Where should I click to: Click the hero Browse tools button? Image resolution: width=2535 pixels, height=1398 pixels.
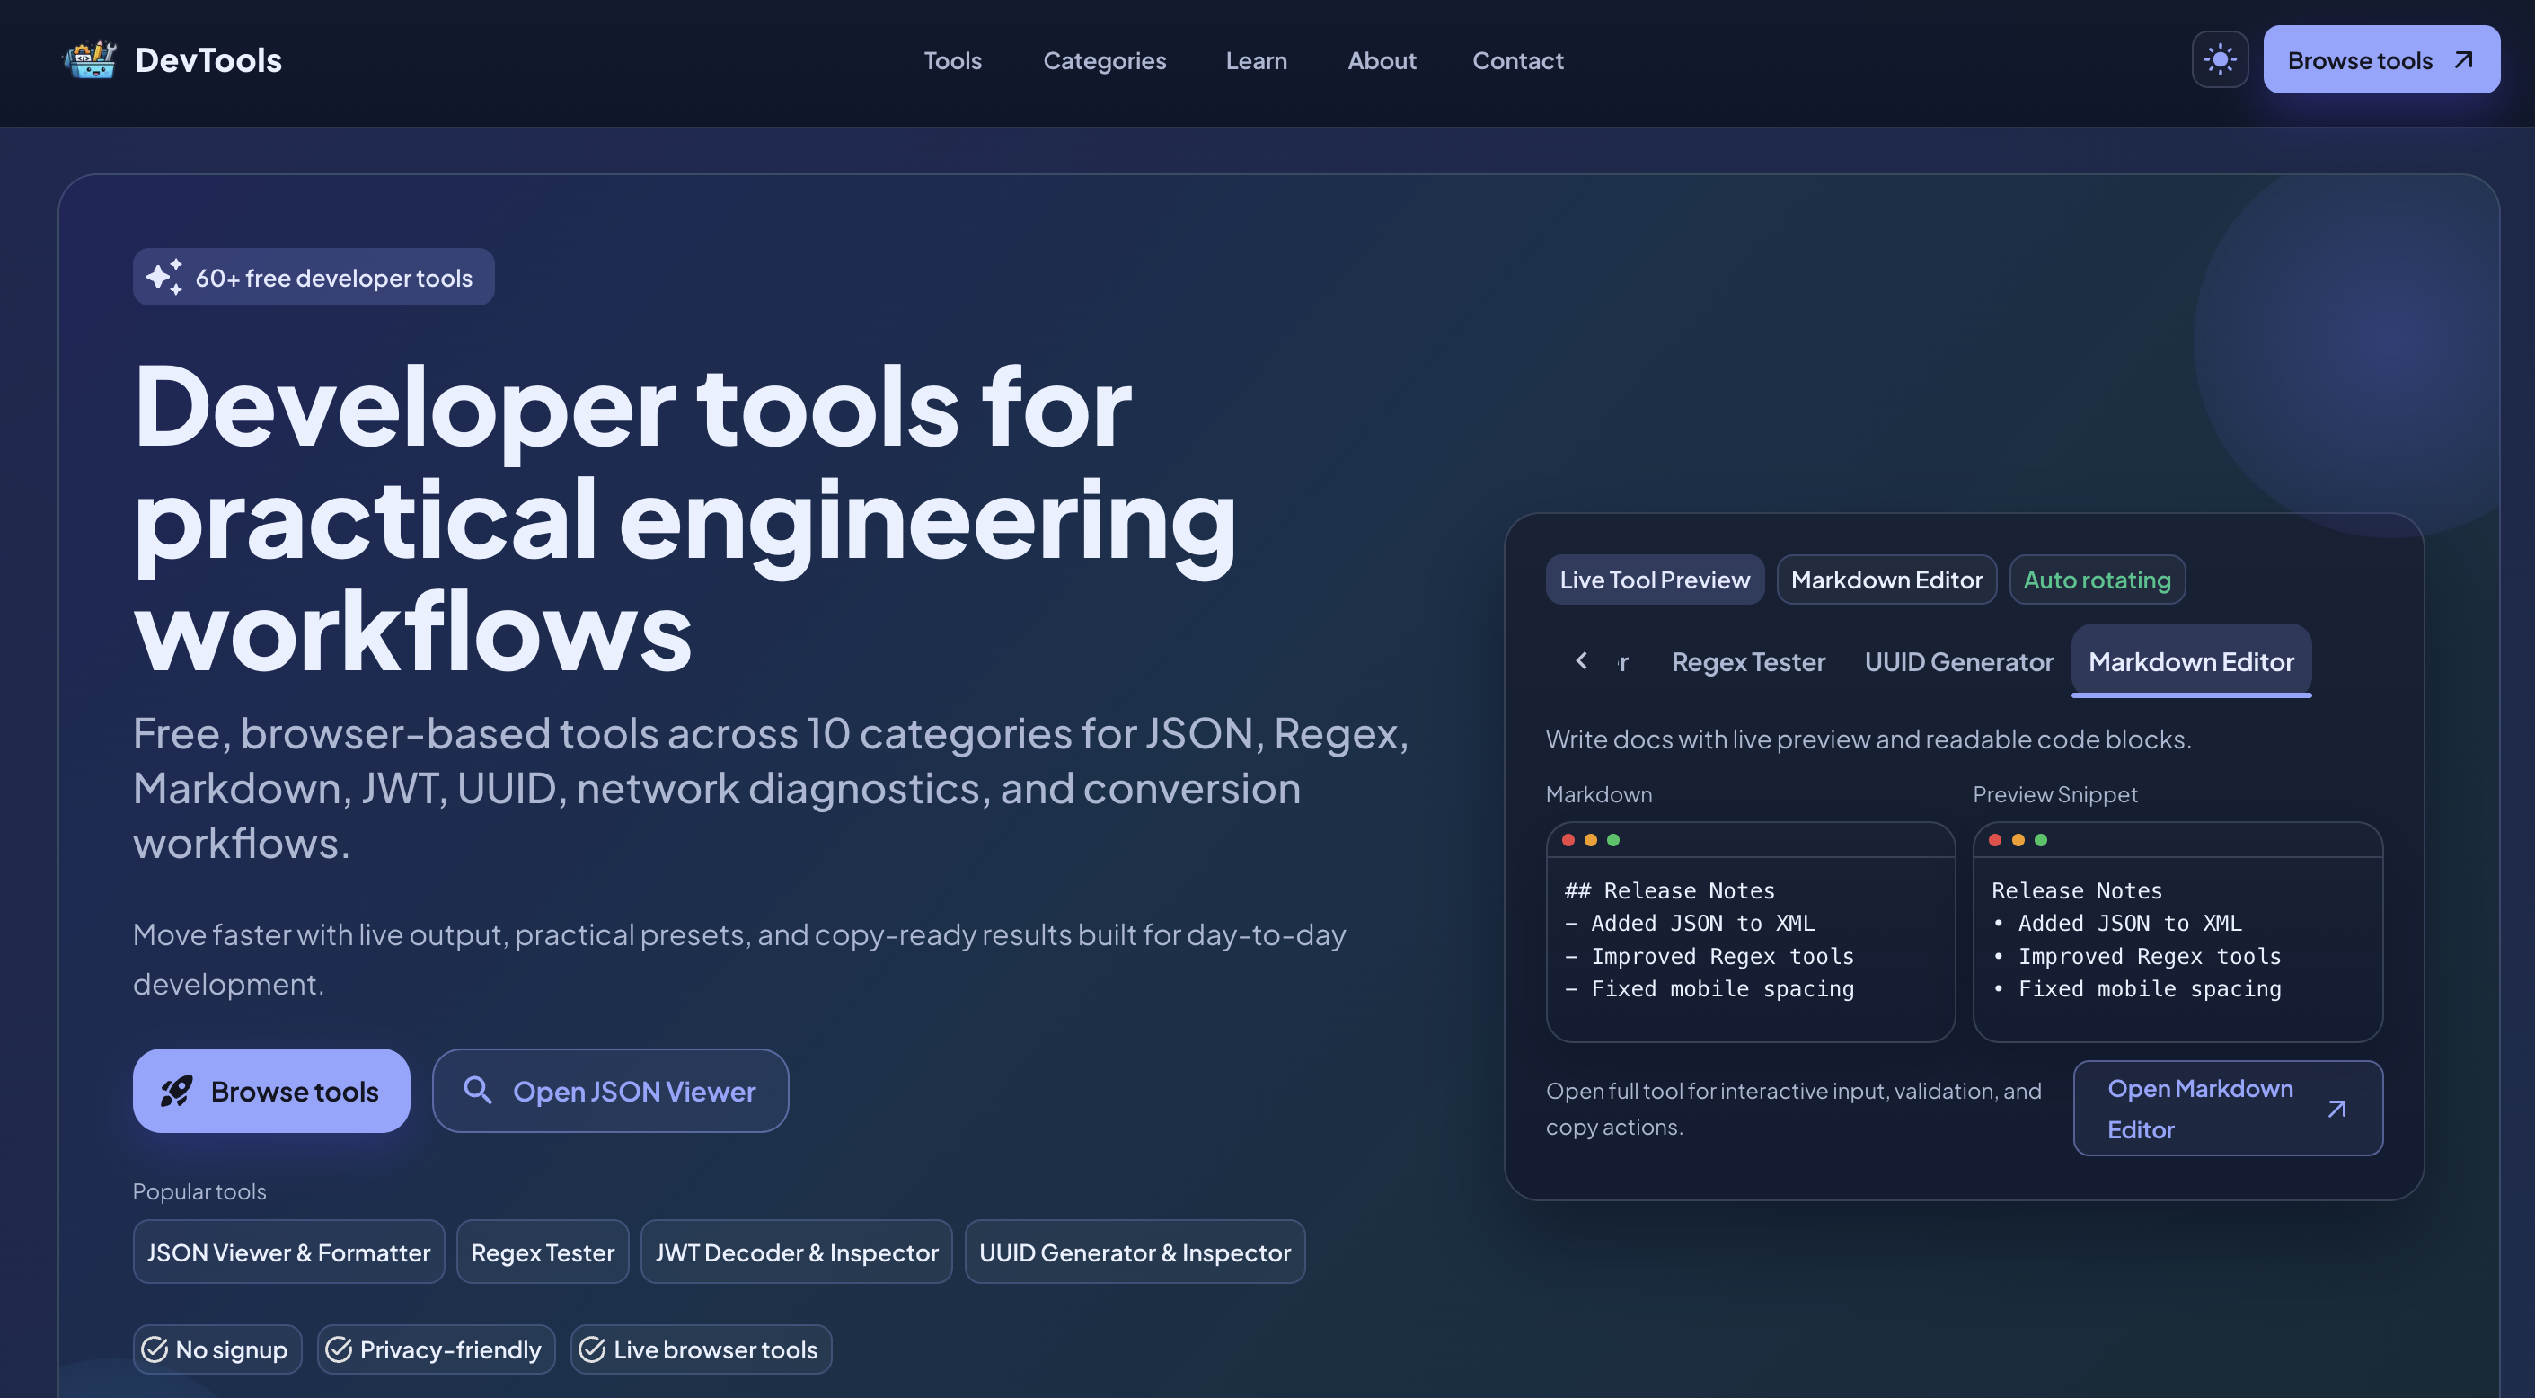[x=270, y=1091]
